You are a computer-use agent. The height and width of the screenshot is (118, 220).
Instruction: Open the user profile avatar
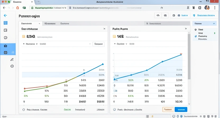(207, 8)
